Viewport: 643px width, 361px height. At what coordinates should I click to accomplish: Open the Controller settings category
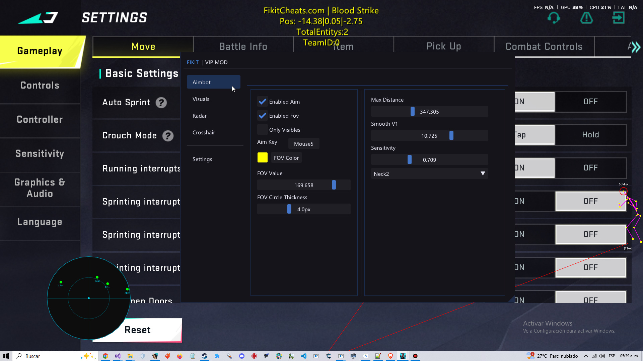click(40, 120)
